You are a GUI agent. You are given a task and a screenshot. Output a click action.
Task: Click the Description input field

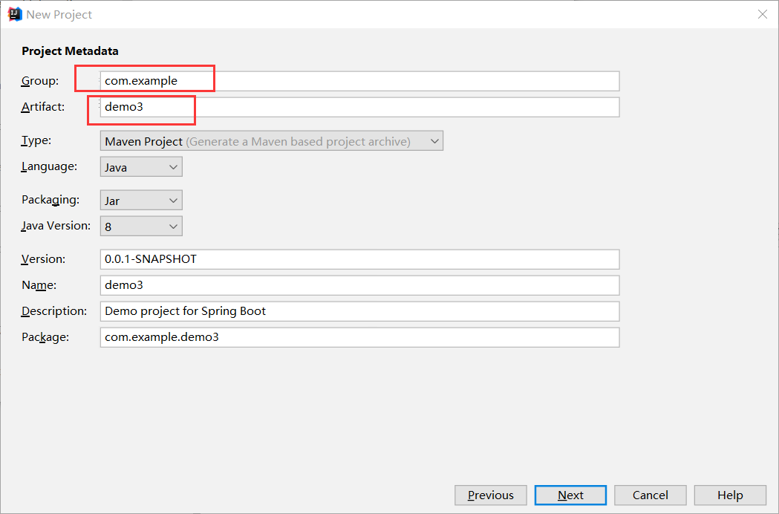click(359, 311)
